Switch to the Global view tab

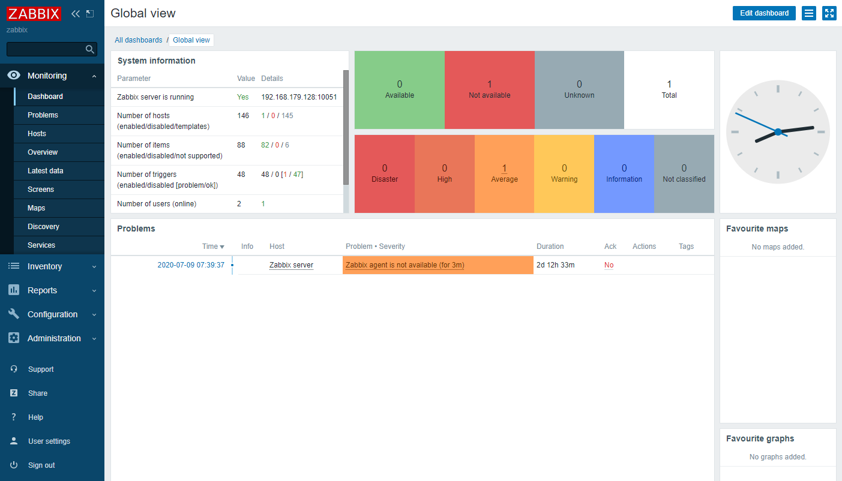[x=191, y=40]
